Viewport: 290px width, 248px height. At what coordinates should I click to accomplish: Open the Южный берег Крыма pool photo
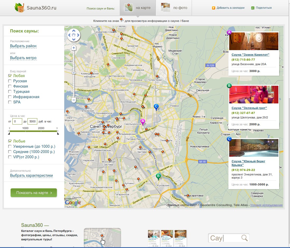[254, 148]
